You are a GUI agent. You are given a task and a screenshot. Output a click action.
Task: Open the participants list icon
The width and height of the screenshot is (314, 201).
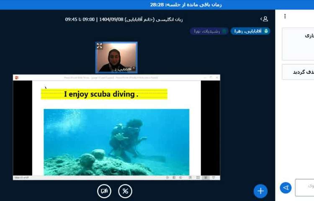[x=264, y=19]
